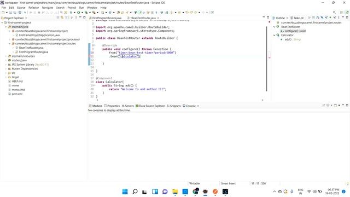This screenshot has height=197, width=350.
Task: Maximize the Console view
Action: (347, 105)
